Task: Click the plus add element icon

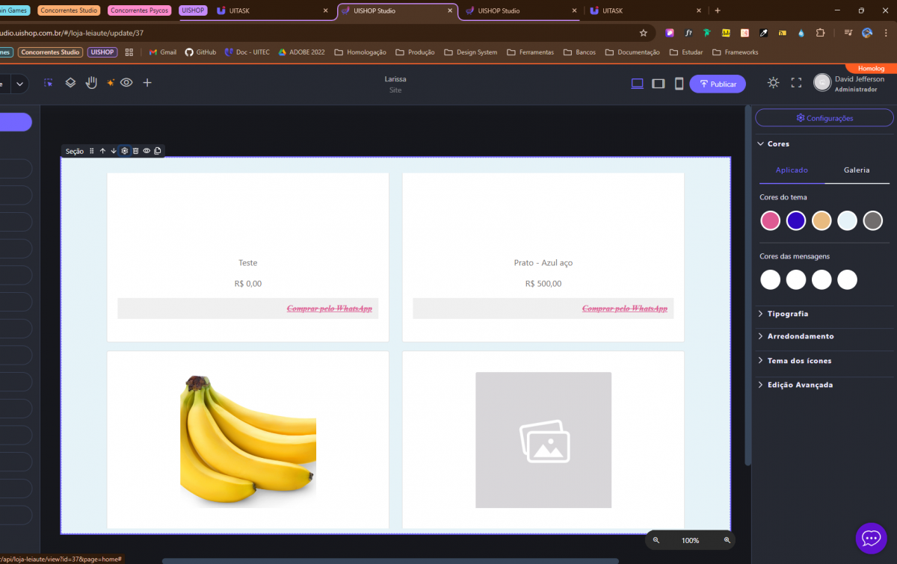Action: click(x=147, y=83)
